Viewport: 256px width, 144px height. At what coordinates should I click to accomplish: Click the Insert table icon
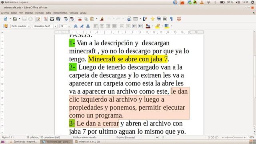(136, 19)
